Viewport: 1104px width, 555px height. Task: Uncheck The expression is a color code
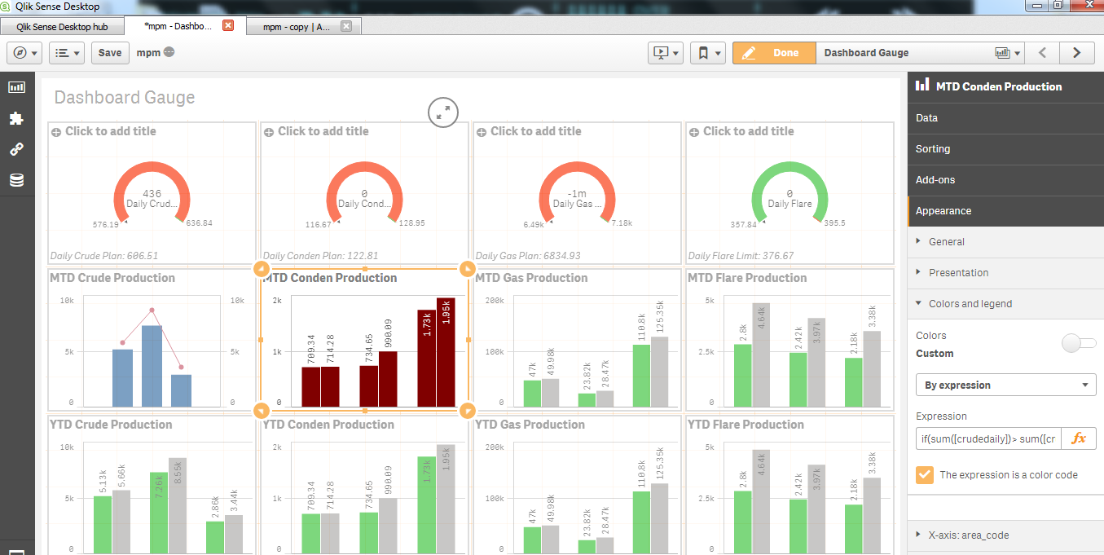925,474
